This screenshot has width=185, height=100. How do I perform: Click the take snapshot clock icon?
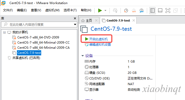point(126,11)
